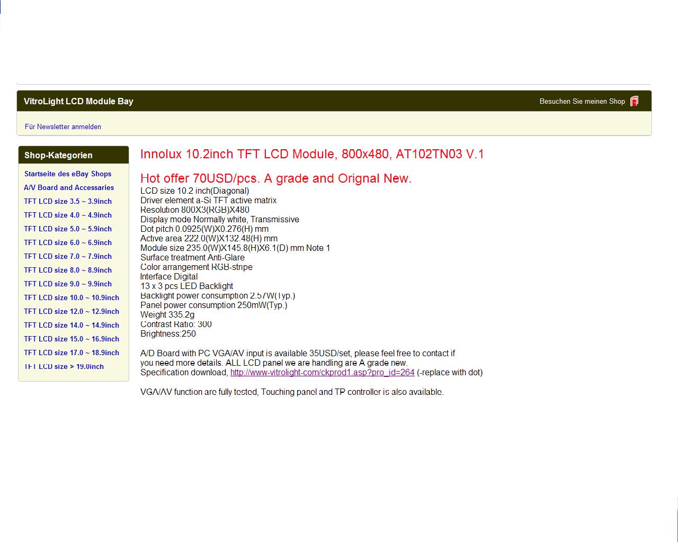Image resolution: width=678 pixels, height=542 pixels.
Task: Click the 'LCD size 10.2 inch(Diagonal)' line
Action: [x=195, y=191]
